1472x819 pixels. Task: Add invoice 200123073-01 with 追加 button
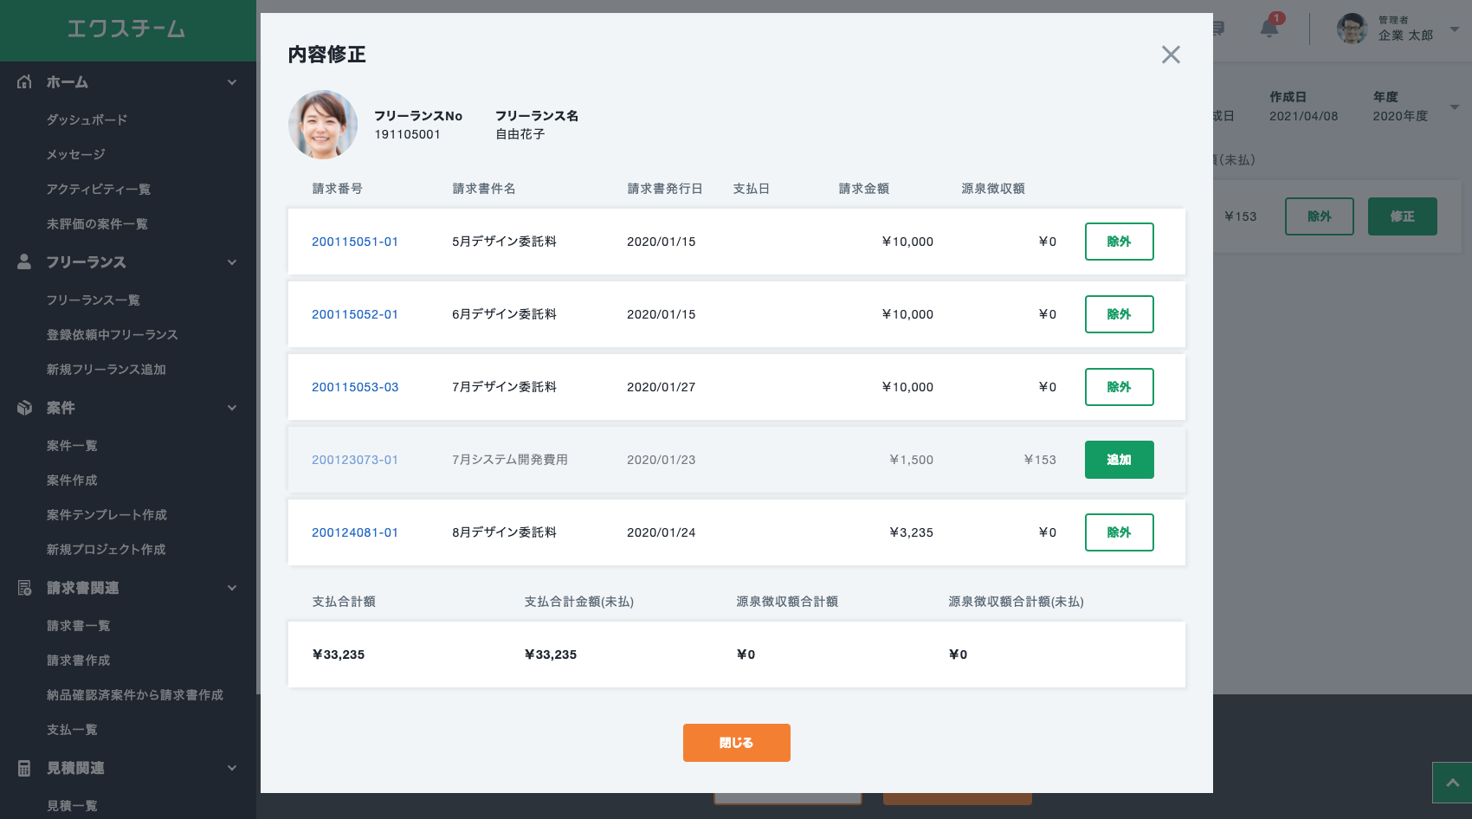1119,460
